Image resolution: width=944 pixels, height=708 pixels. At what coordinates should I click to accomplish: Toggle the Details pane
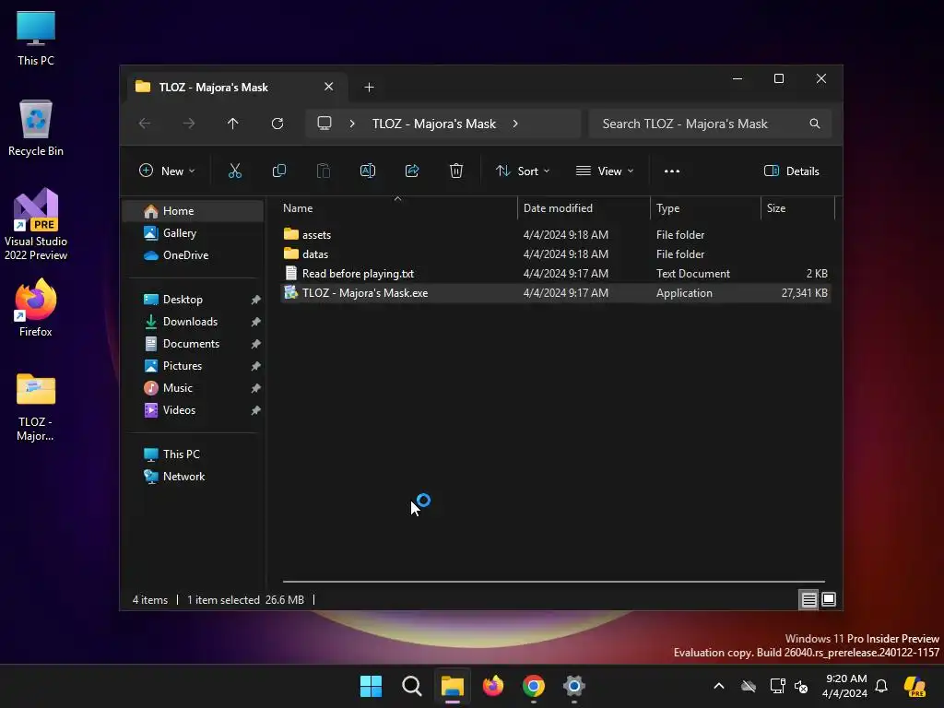coord(791,171)
